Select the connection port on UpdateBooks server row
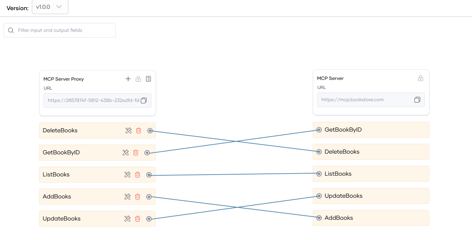Viewport: 472px width, 240px height. tap(319, 196)
